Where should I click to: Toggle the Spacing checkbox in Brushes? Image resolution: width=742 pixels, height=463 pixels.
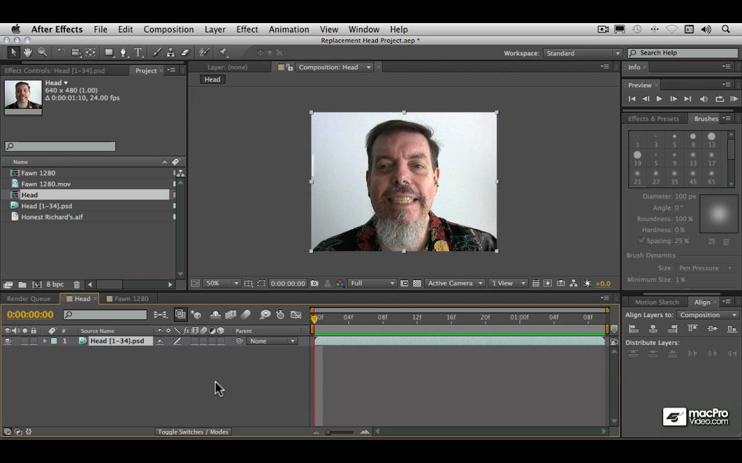(642, 241)
